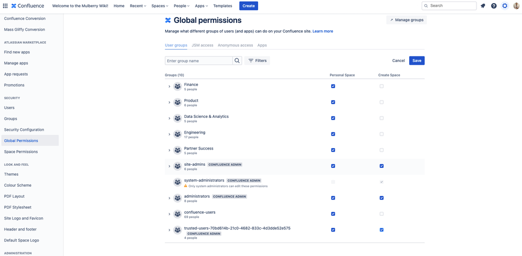This screenshot has height=256, width=522.
Task: Click the Cancel button
Action: click(399, 60)
